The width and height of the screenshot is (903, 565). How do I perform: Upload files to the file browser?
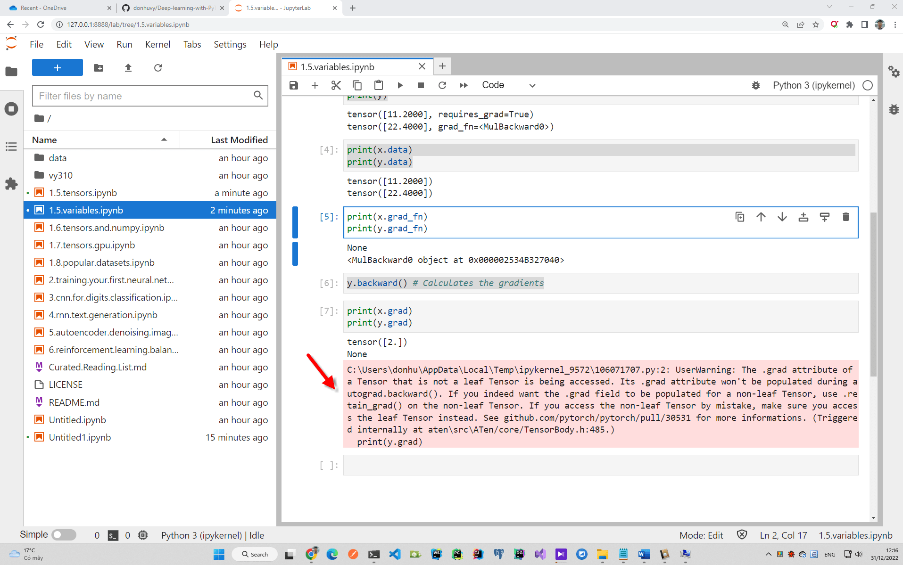point(128,68)
